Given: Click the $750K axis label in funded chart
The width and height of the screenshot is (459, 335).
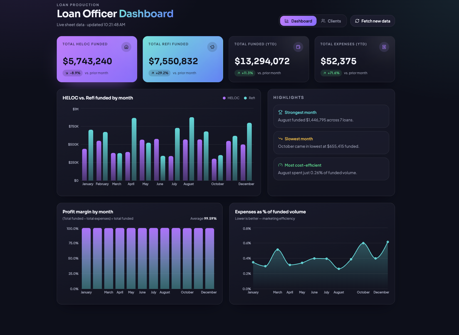Looking at the screenshot, I should (73, 126).
